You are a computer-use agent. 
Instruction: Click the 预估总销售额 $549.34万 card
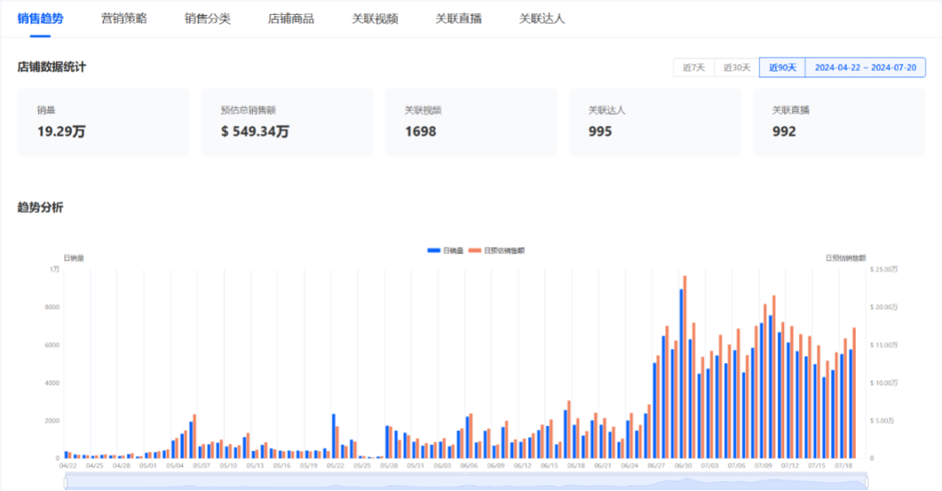[287, 122]
